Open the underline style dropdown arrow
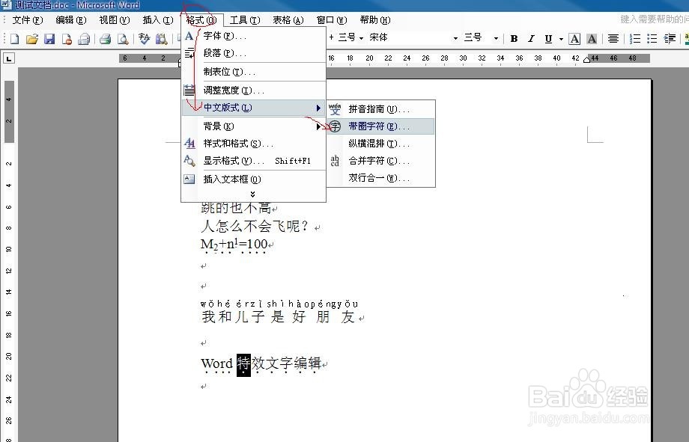689x442 pixels. [x=560, y=39]
